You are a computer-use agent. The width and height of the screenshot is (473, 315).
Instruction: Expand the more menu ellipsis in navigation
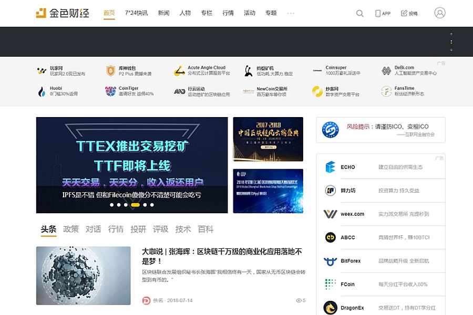coord(291,13)
